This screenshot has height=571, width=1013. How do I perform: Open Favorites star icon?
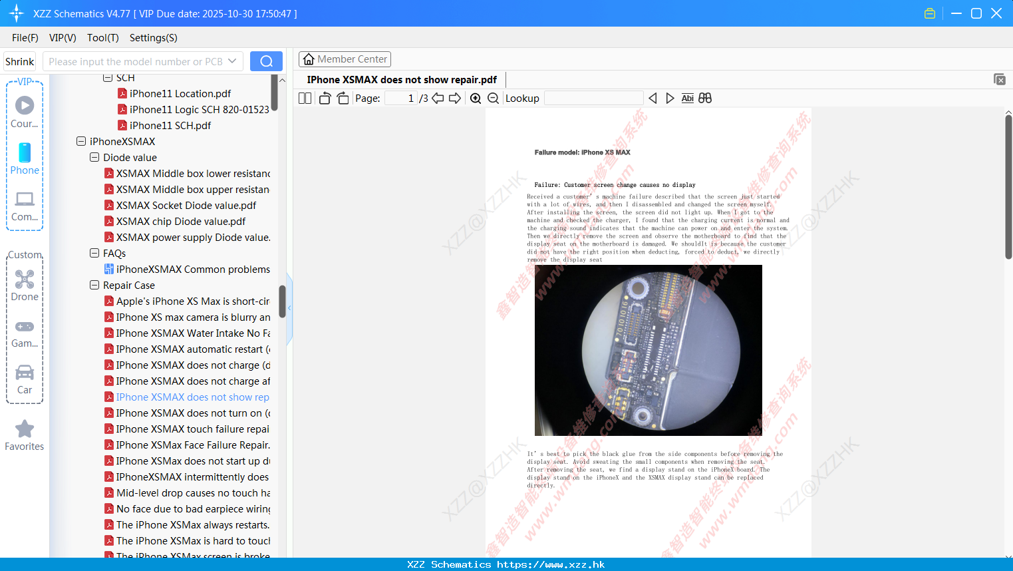[x=25, y=435]
